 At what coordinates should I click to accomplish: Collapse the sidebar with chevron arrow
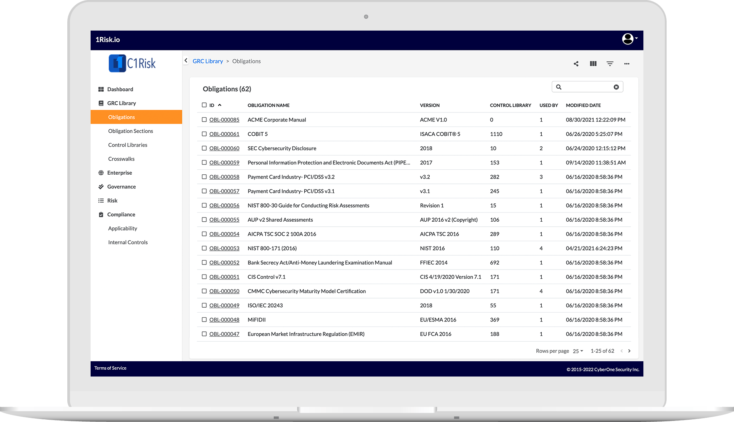tap(186, 60)
